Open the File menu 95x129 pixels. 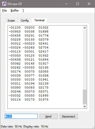pos(4,10)
